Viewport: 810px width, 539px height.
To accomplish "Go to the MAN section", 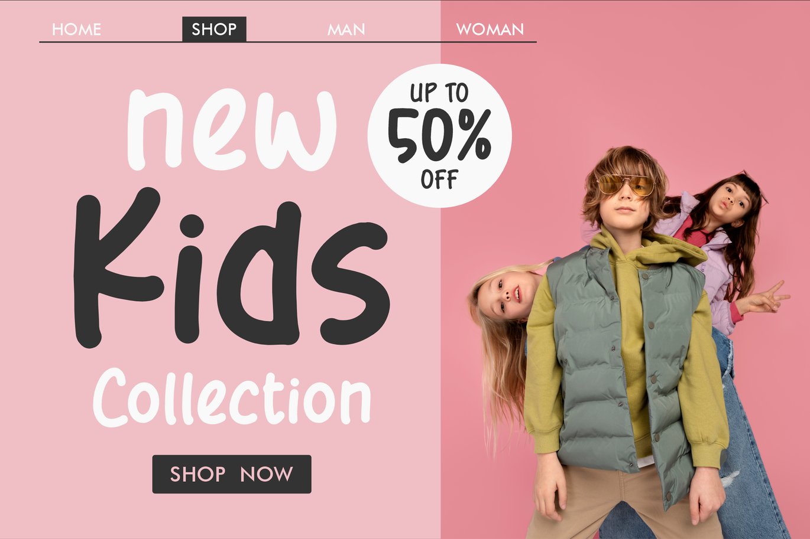I will click(x=346, y=30).
